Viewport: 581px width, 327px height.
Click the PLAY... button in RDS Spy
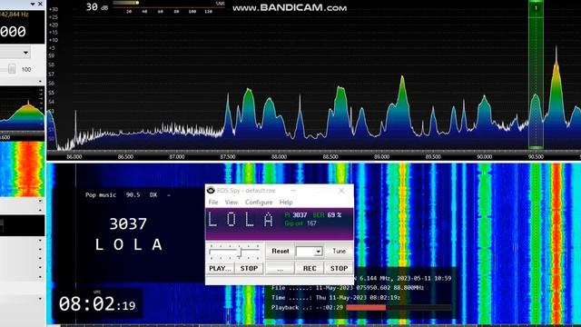click(220, 269)
